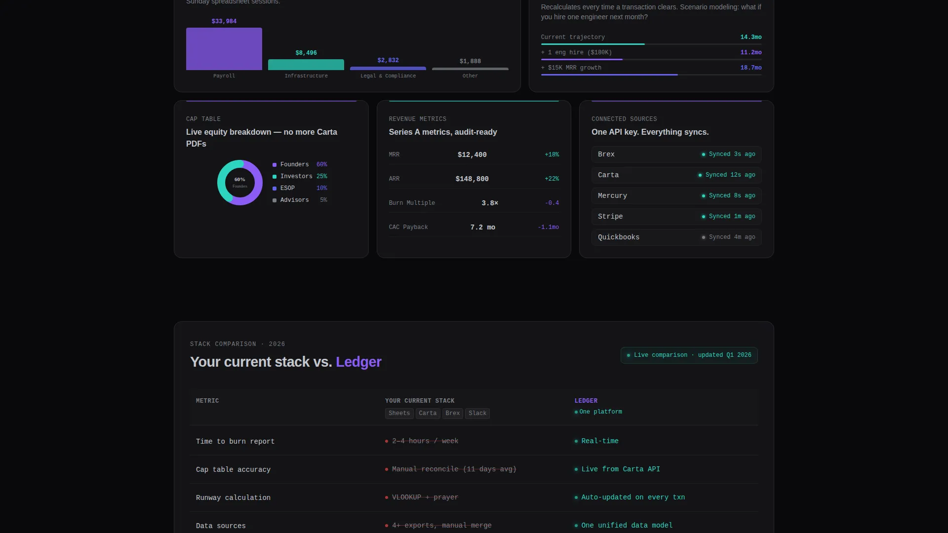948x533 pixels.
Task: Select the One unified data model cell
Action: [x=627, y=526]
